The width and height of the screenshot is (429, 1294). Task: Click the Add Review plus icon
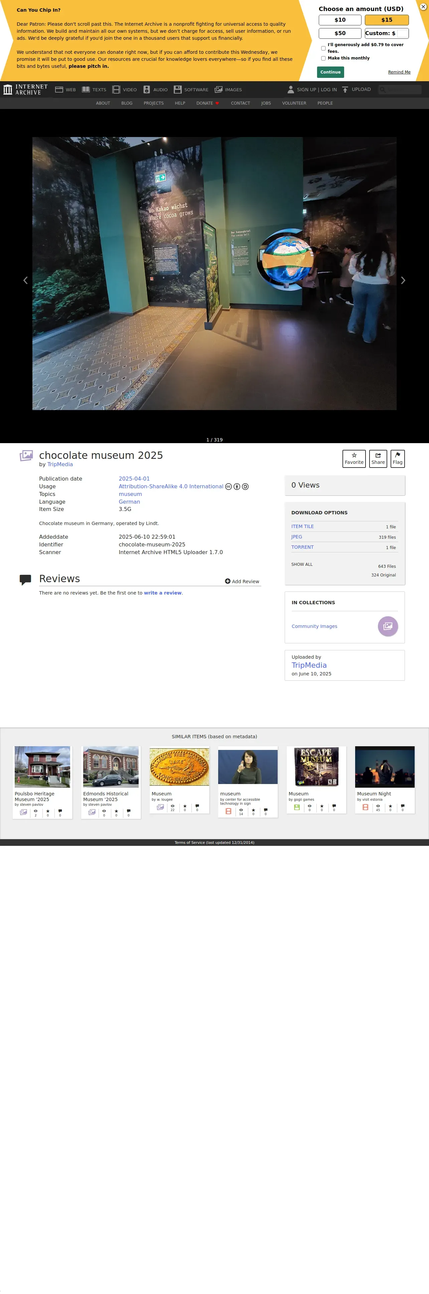[228, 581]
